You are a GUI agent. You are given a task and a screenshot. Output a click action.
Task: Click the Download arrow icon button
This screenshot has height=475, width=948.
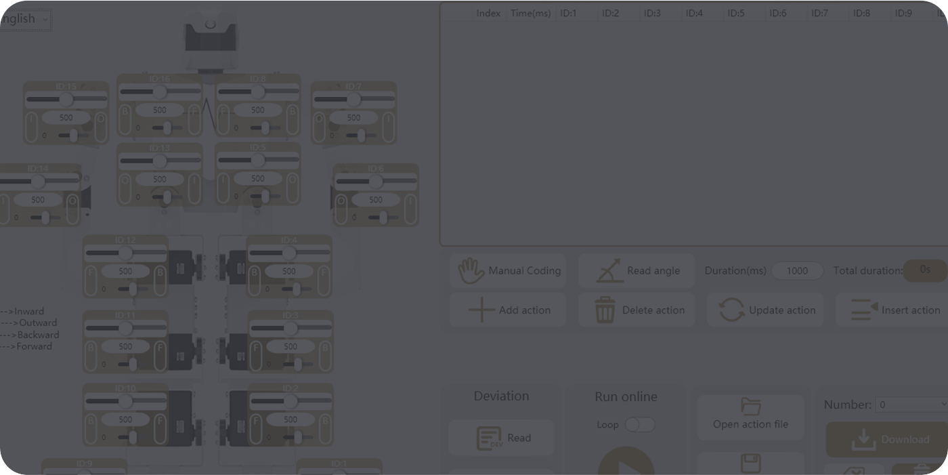[887, 439]
